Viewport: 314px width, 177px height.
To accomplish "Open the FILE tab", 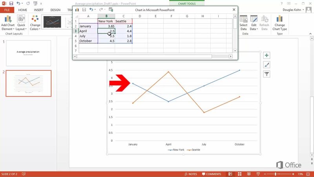I will (x=7, y=10).
